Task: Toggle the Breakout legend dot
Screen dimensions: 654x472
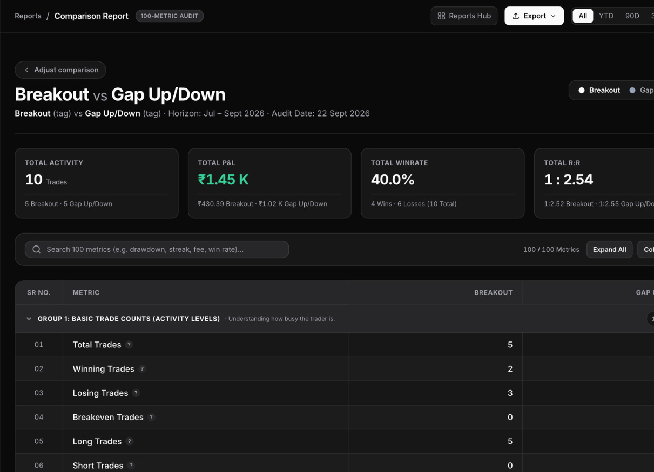Action: click(582, 90)
